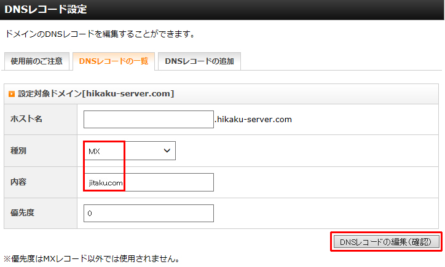Viewport: 445px width, 267px height.
Task: Click the orange icon beside 設定対象ドメイン
Action: click(12, 94)
